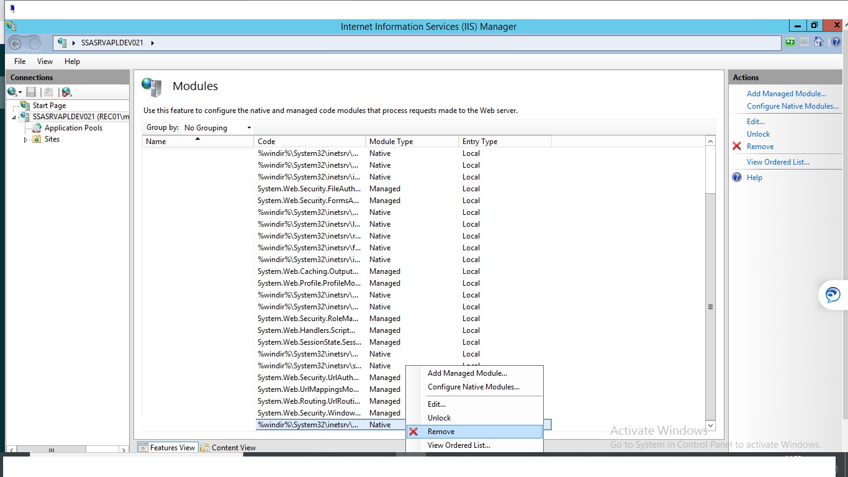Click the IIS Manager title bar icon
Screen dimensions: 848x477
[11, 26]
